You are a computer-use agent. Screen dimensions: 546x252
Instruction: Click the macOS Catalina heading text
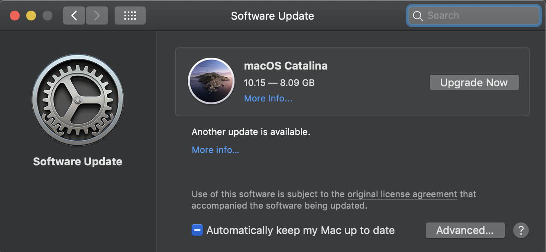pyautogui.click(x=286, y=65)
